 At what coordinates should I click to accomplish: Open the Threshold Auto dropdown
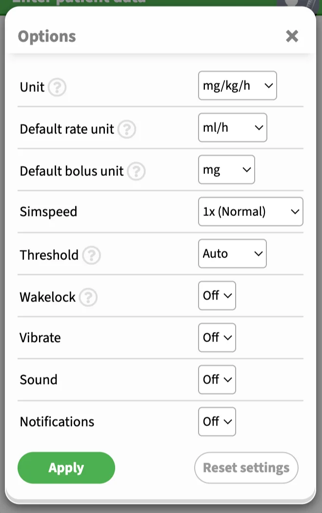pos(232,254)
